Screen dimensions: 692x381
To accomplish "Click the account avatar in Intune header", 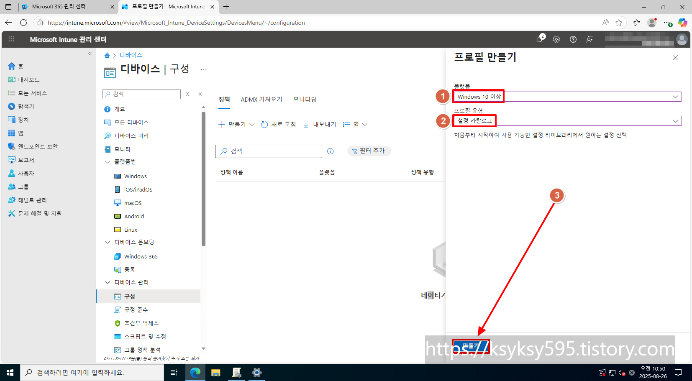I will [682, 39].
